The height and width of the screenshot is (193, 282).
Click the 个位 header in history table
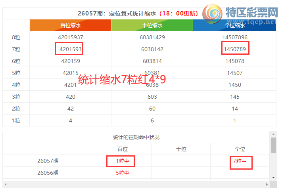(x=240, y=149)
